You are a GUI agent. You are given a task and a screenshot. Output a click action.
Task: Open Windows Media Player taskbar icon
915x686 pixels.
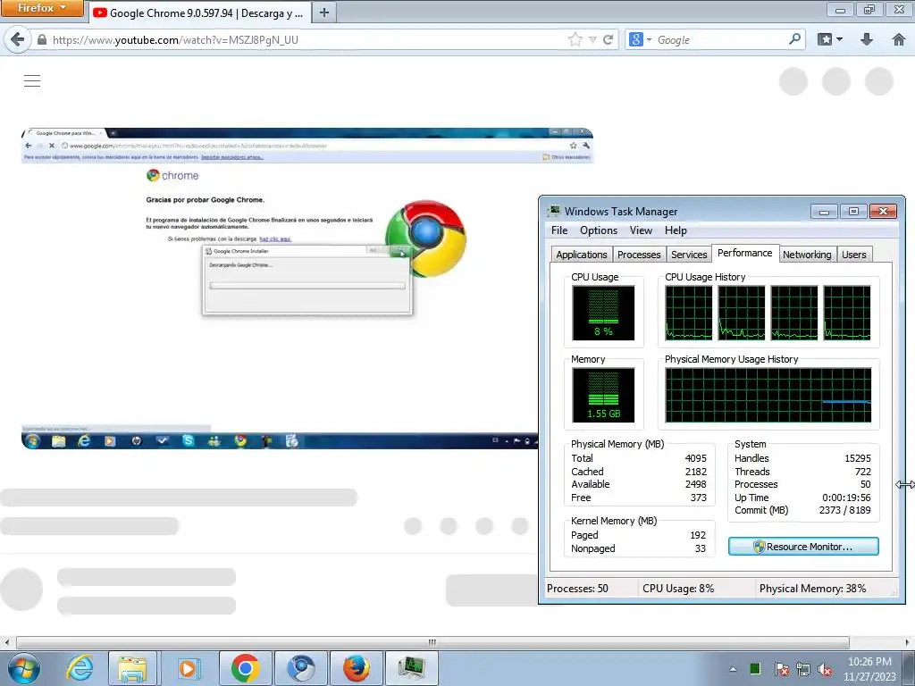pyautogui.click(x=188, y=668)
